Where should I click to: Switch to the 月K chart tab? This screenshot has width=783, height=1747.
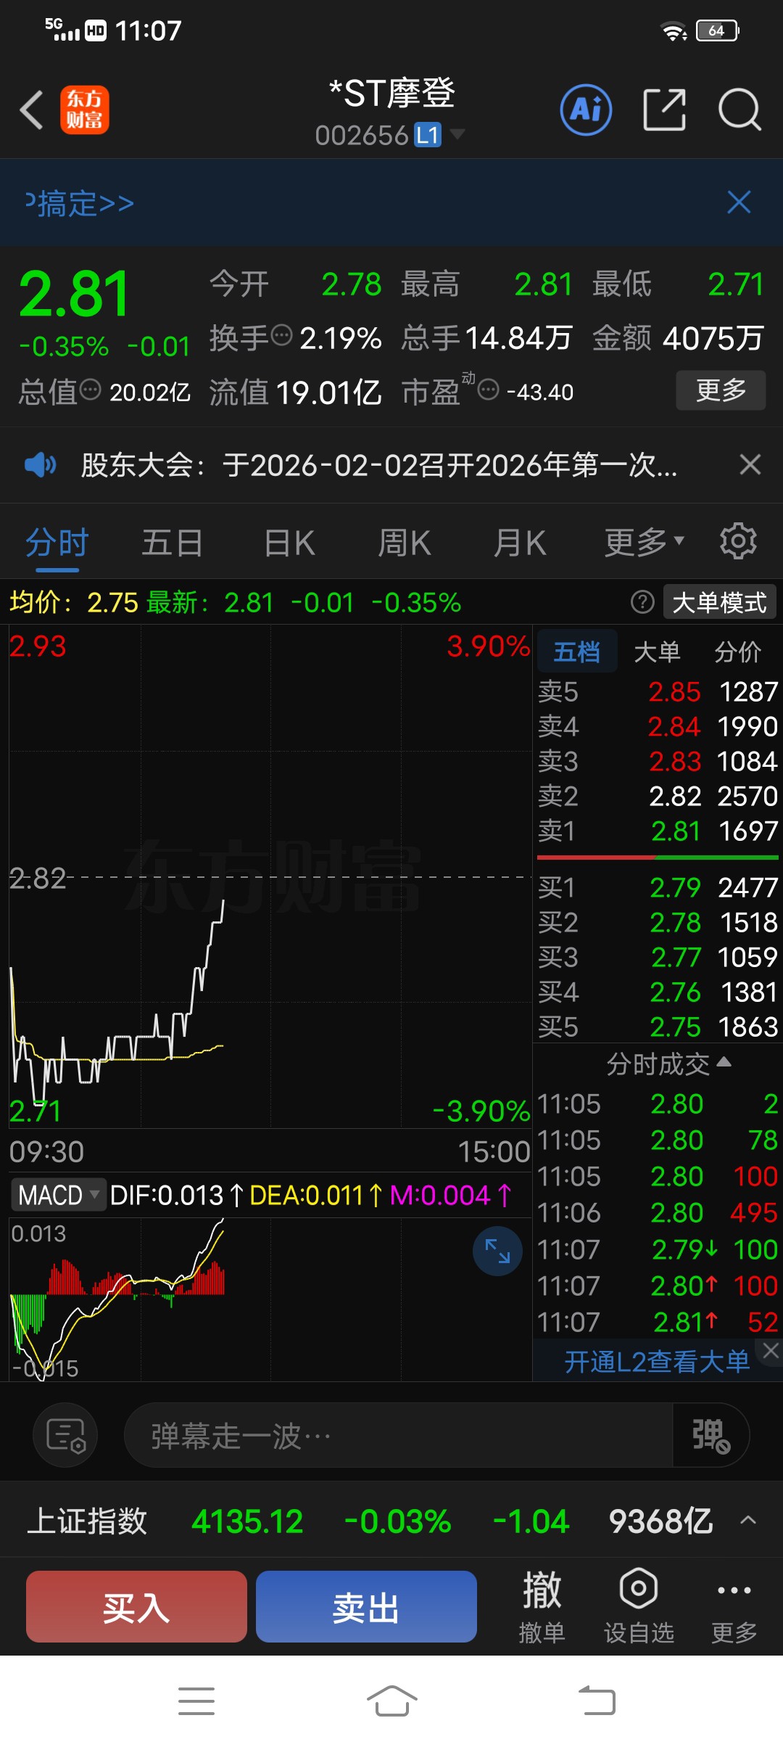click(x=519, y=543)
